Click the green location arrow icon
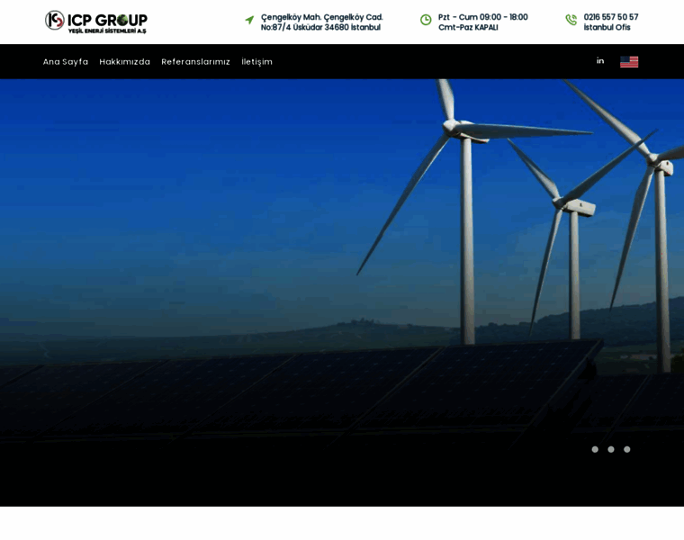This screenshot has height=540, width=684. pos(249,20)
